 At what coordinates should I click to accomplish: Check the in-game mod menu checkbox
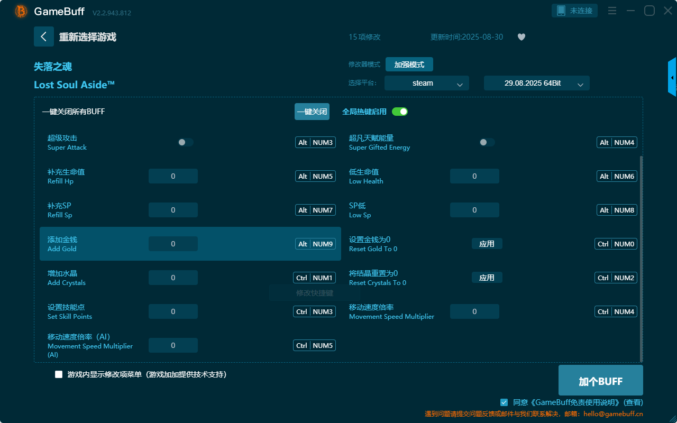[x=59, y=374]
